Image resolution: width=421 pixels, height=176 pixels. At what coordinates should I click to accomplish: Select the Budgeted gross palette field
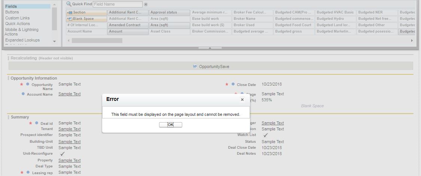tap(294, 31)
